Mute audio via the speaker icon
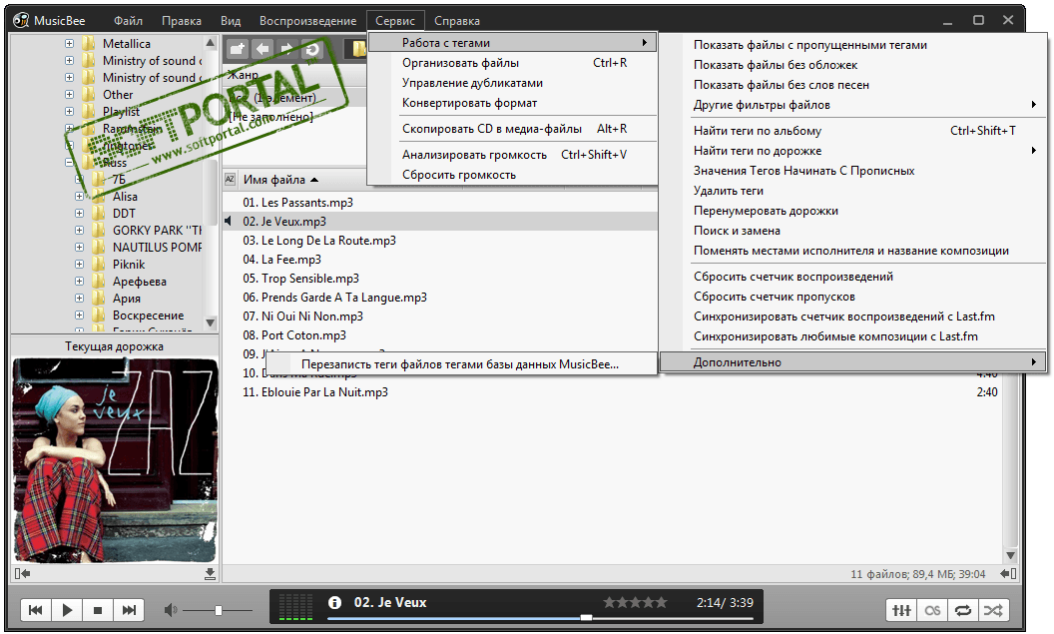Image resolution: width=1054 pixels, height=634 pixels. pos(171,610)
